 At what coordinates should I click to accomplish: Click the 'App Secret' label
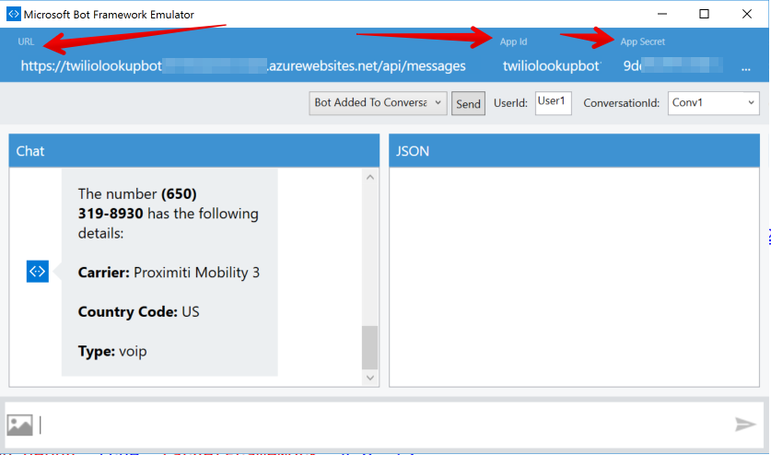tap(643, 41)
